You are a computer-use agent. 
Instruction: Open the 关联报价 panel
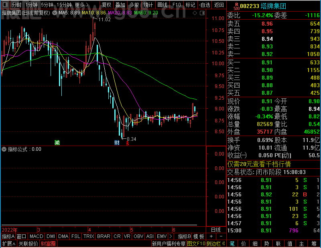pyautogui.click(x=28, y=244)
